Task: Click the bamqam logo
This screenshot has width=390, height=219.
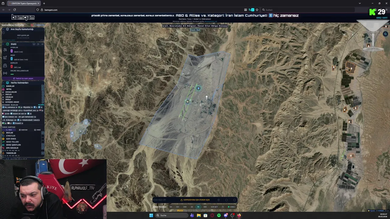Action: (23, 17)
